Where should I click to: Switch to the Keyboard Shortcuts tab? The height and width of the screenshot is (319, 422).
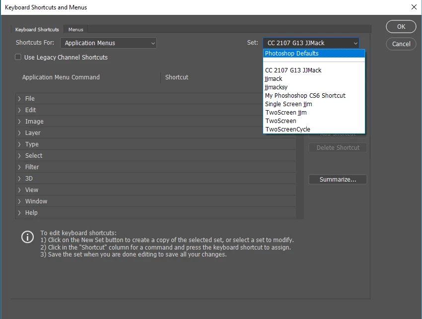coord(37,29)
